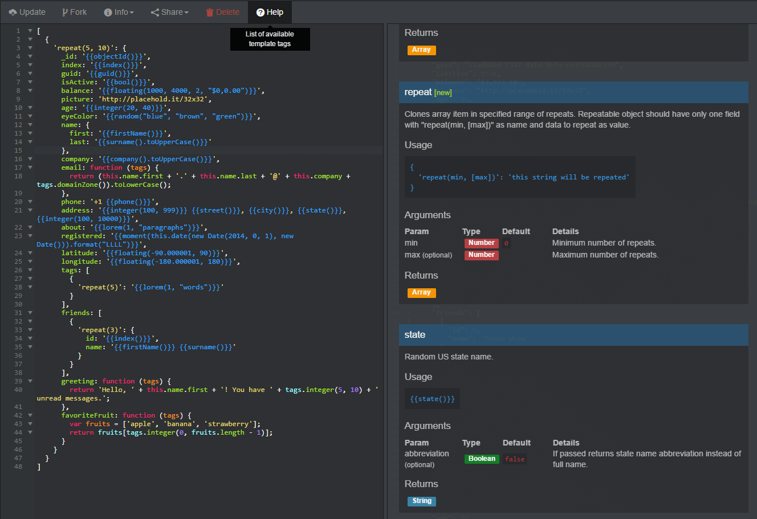This screenshot has height=519, width=757.
Task: Open the Info dropdown menu
Action: pyautogui.click(x=119, y=12)
